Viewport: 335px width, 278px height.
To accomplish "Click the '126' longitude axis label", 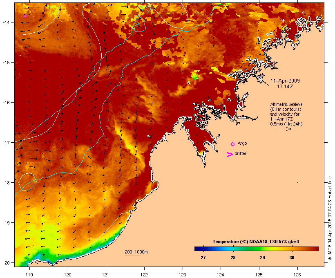I will (x=297, y=275).
